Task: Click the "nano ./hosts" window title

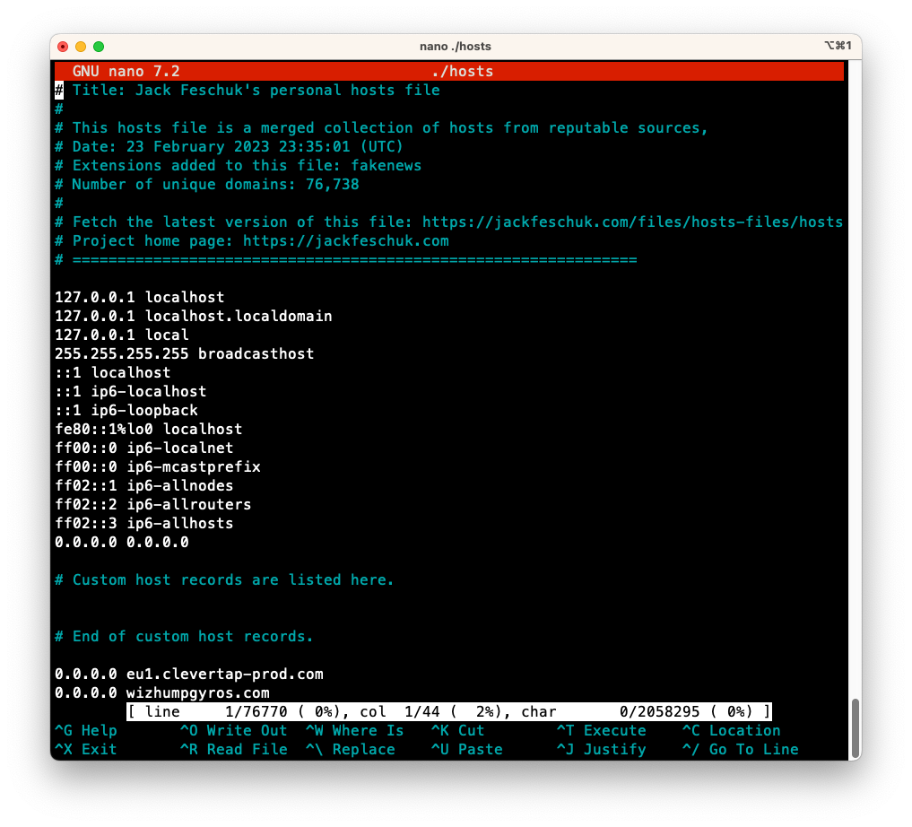Action: tap(456, 47)
